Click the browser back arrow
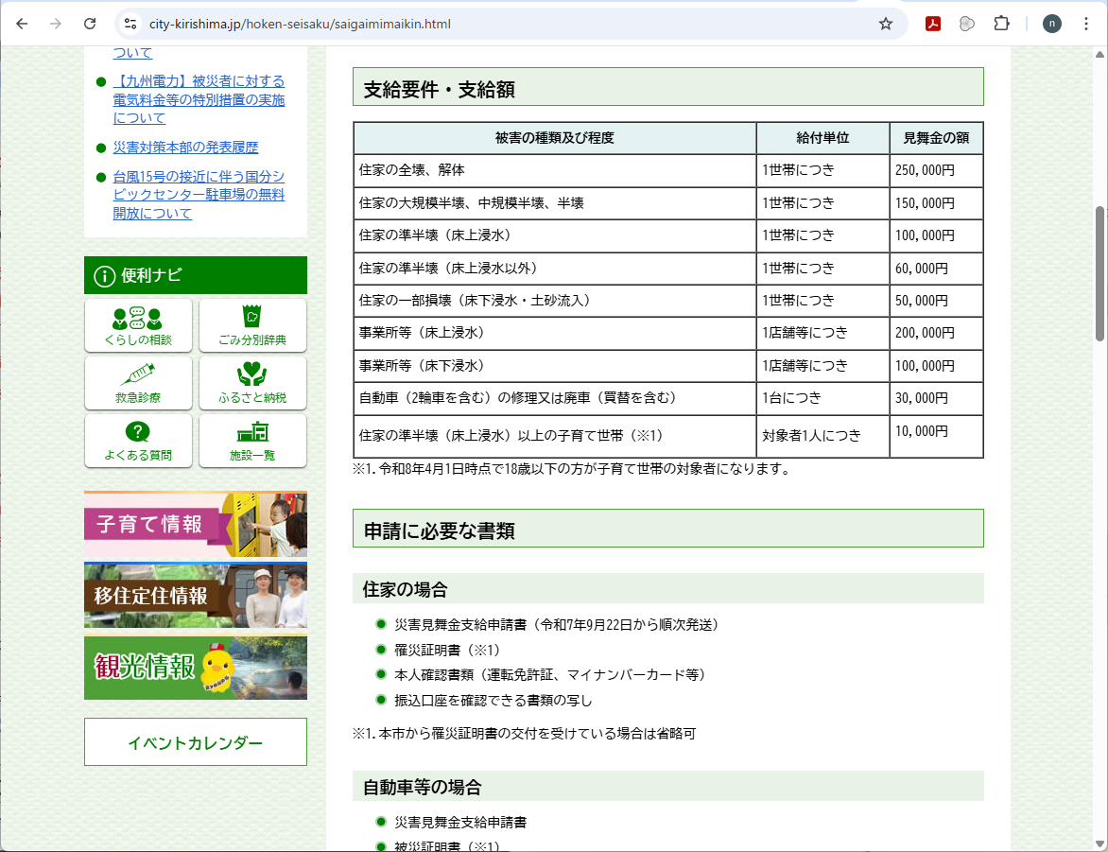The height and width of the screenshot is (852, 1108). point(22,24)
